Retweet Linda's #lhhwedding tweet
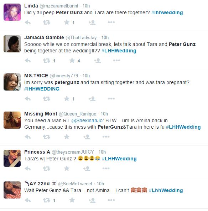 [46, 22]
